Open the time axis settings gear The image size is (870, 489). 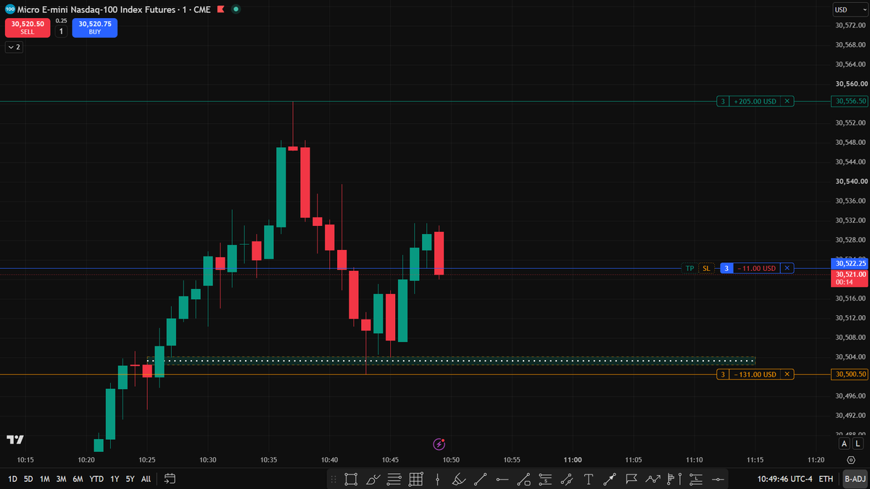point(850,460)
